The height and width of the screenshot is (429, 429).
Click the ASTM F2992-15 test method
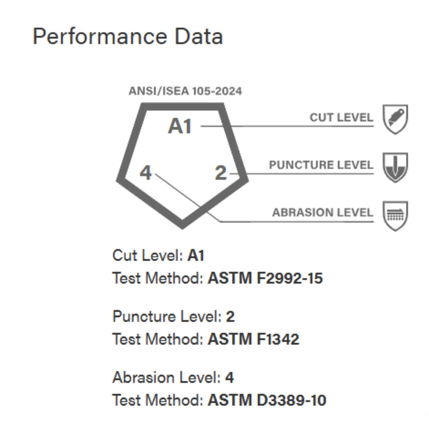[265, 278]
